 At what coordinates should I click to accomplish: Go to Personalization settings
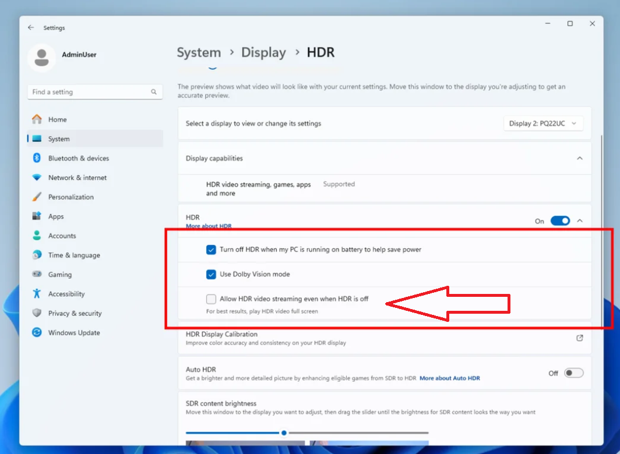point(95,196)
